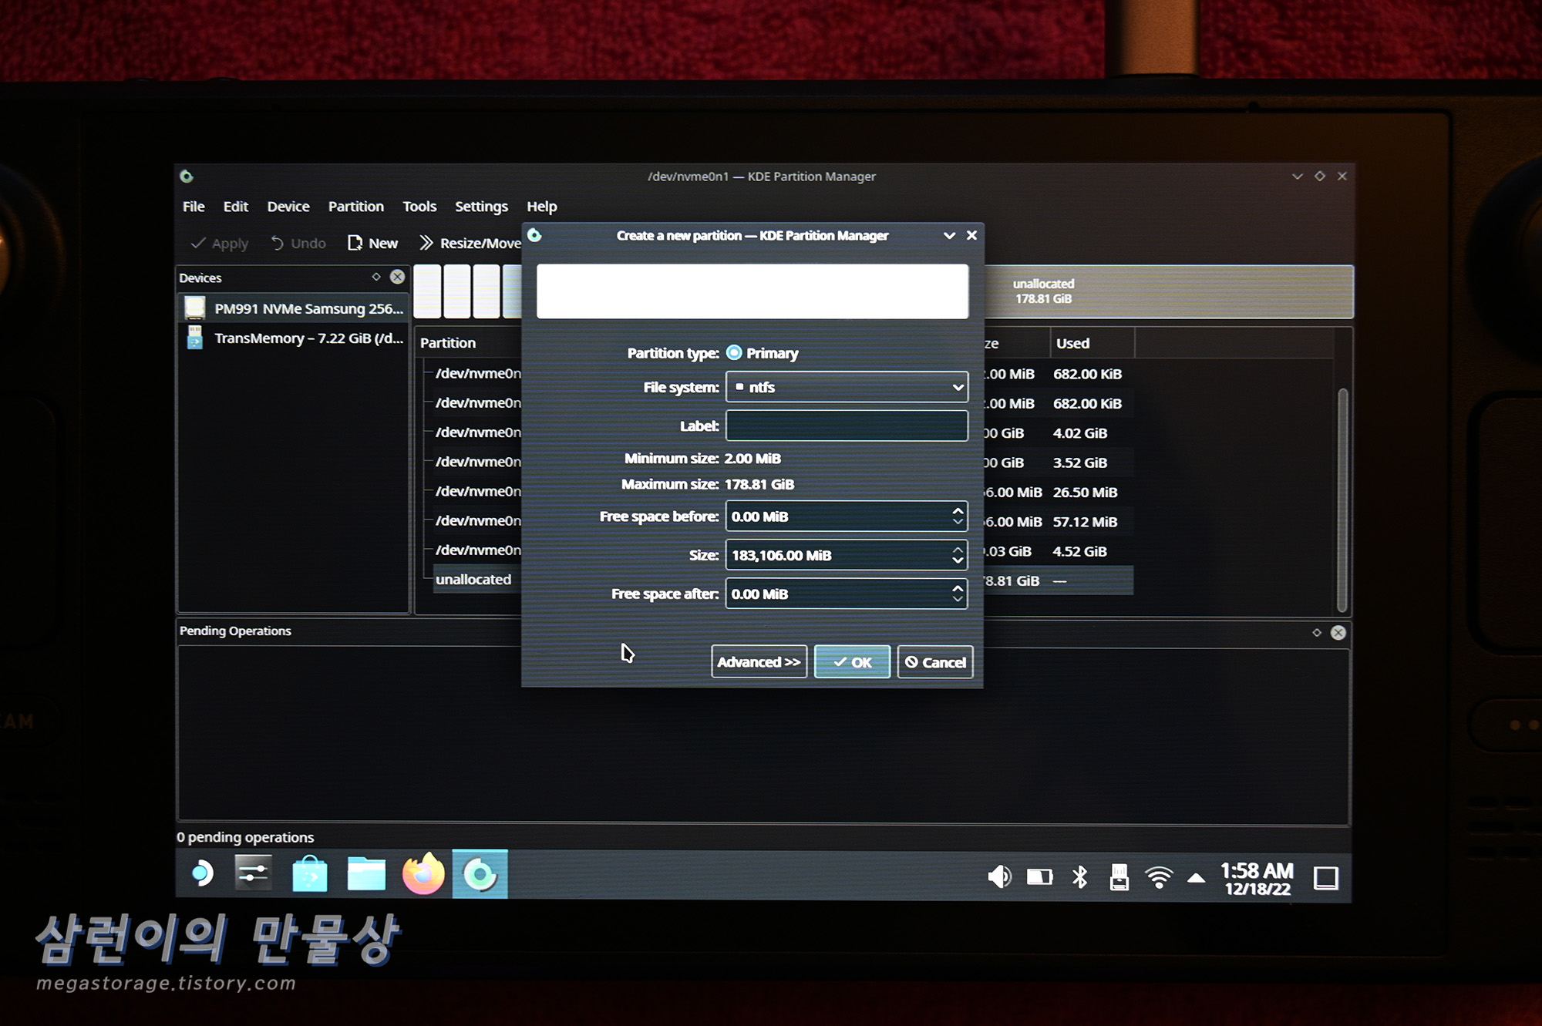Close the Devices panel

[397, 277]
